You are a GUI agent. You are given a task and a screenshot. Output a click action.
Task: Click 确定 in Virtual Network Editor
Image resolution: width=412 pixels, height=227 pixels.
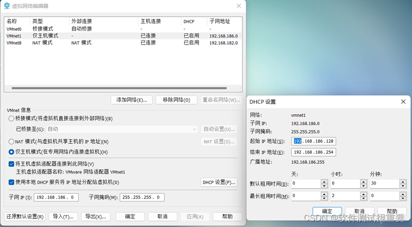tap(130, 217)
